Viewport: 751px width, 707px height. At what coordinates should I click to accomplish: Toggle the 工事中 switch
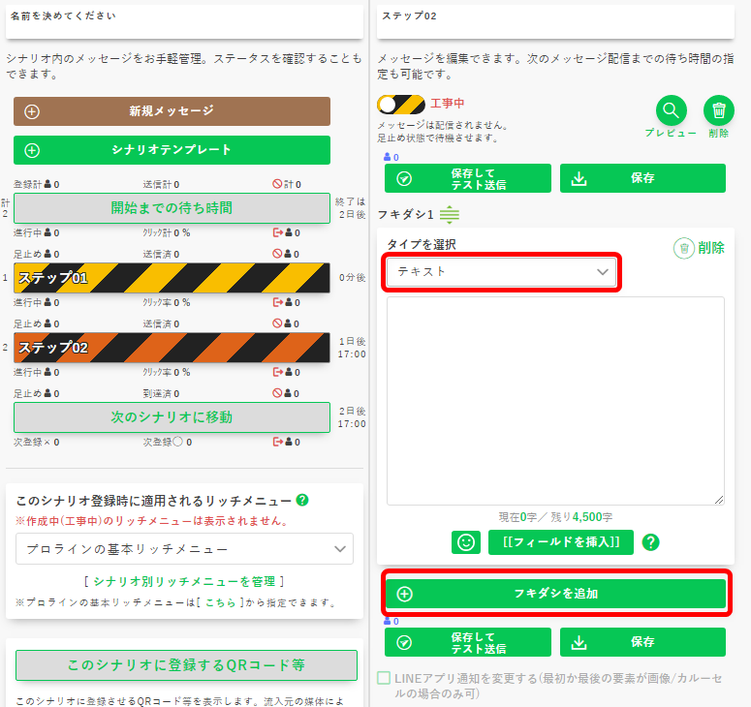click(x=401, y=104)
